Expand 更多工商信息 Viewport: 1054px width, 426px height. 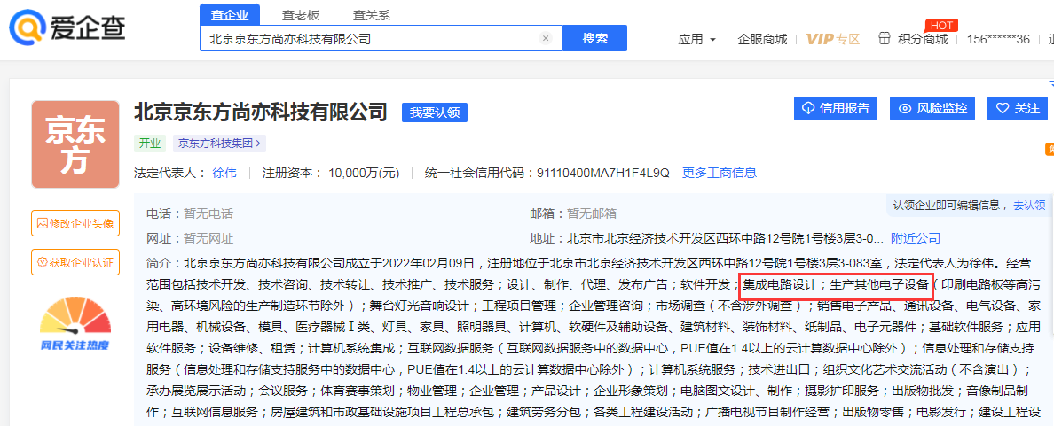[719, 173]
